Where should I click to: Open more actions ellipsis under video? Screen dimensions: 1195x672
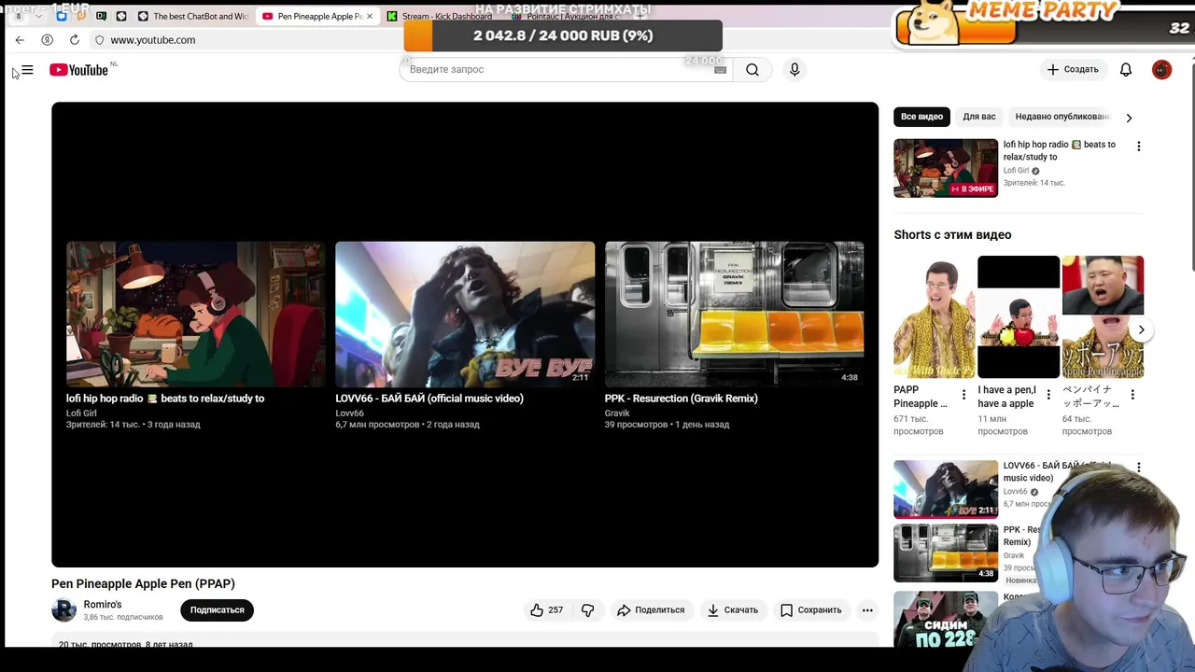click(867, 610)
